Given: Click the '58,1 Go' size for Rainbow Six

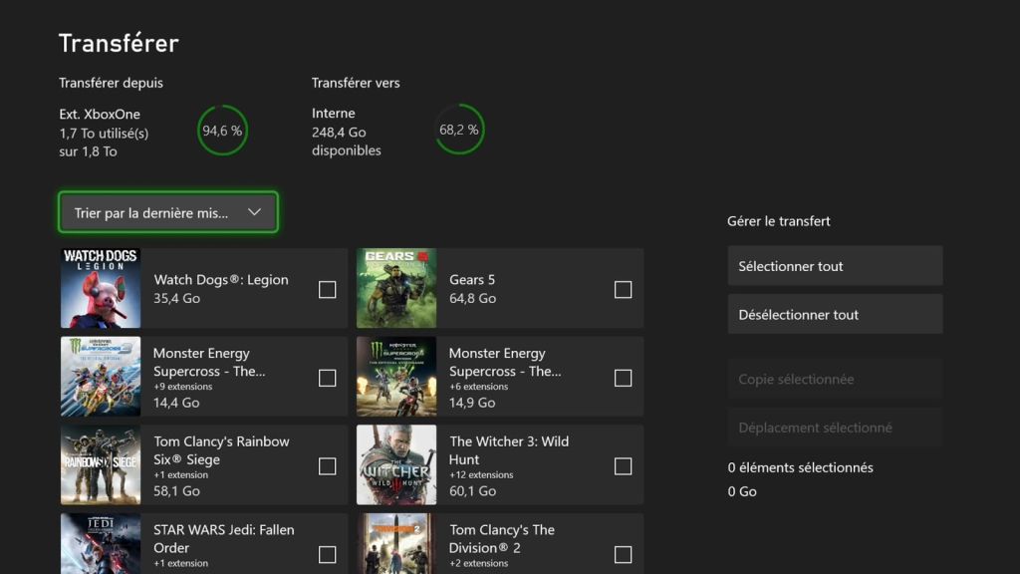Looking at the screenshot, I should tap(177, 491).
